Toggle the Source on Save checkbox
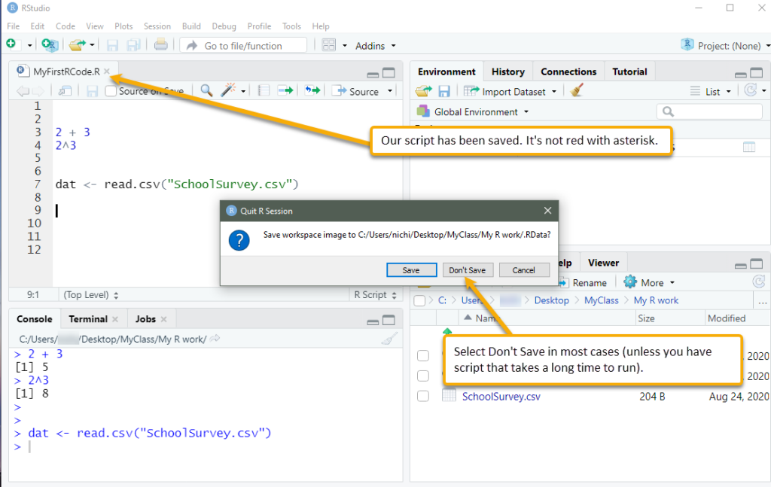Viewport: 771px width, 487px height. (x=111, y=91)
